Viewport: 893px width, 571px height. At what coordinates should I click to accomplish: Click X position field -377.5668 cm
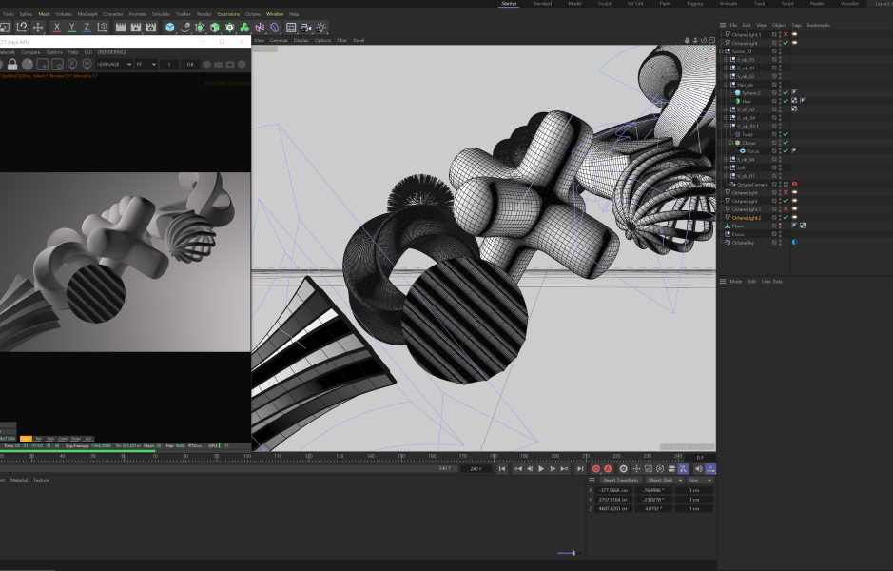click(613, 490)
